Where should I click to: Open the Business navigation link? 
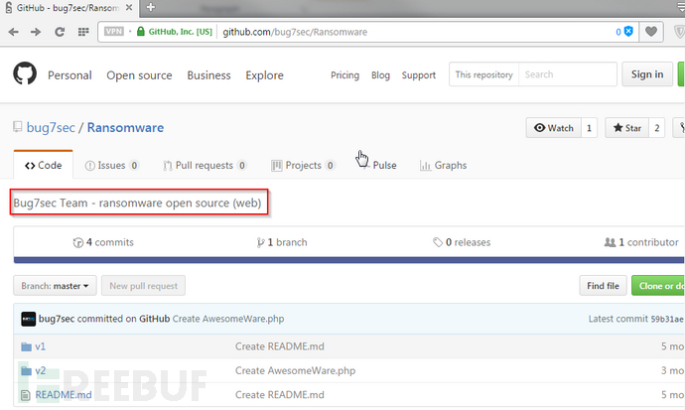click(x=208, y=75)
